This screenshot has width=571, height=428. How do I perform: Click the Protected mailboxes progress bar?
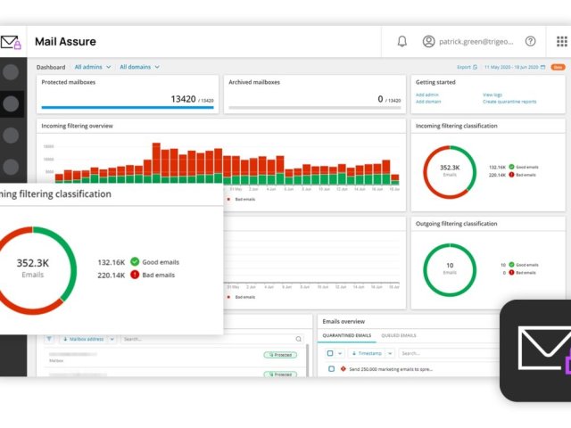pos(127,108)
